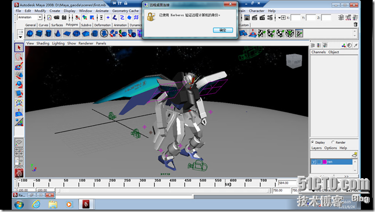Viewport: 375px width, 212px height.
Task: Click the playback range slider bar
Action: click(164, 190)
